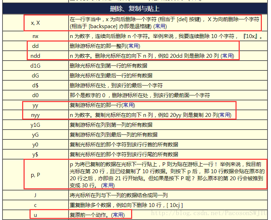The width and height of the screenshot is (271, 220).
Task: Select the 'yG' command cell
Action: point(36,135)
